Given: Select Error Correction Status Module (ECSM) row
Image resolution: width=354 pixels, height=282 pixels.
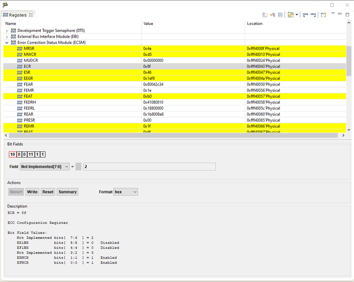Looking at the screenshot, I should (x=174, y=43).
